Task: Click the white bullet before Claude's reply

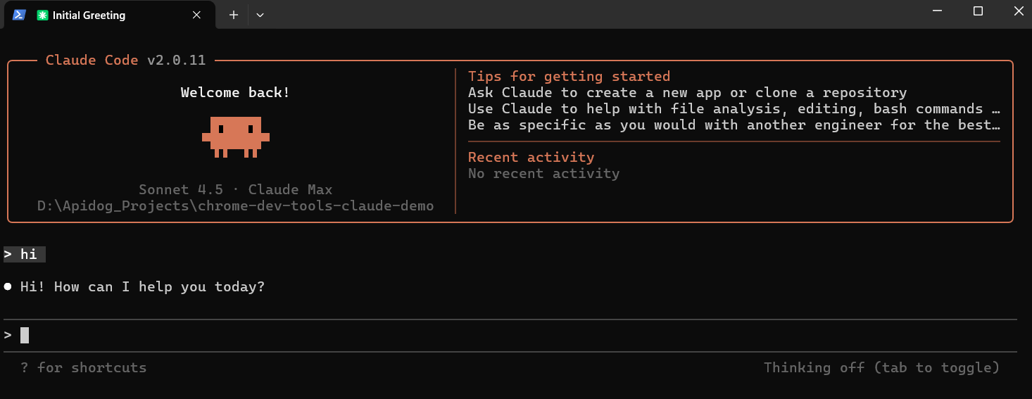Action: 8,286
